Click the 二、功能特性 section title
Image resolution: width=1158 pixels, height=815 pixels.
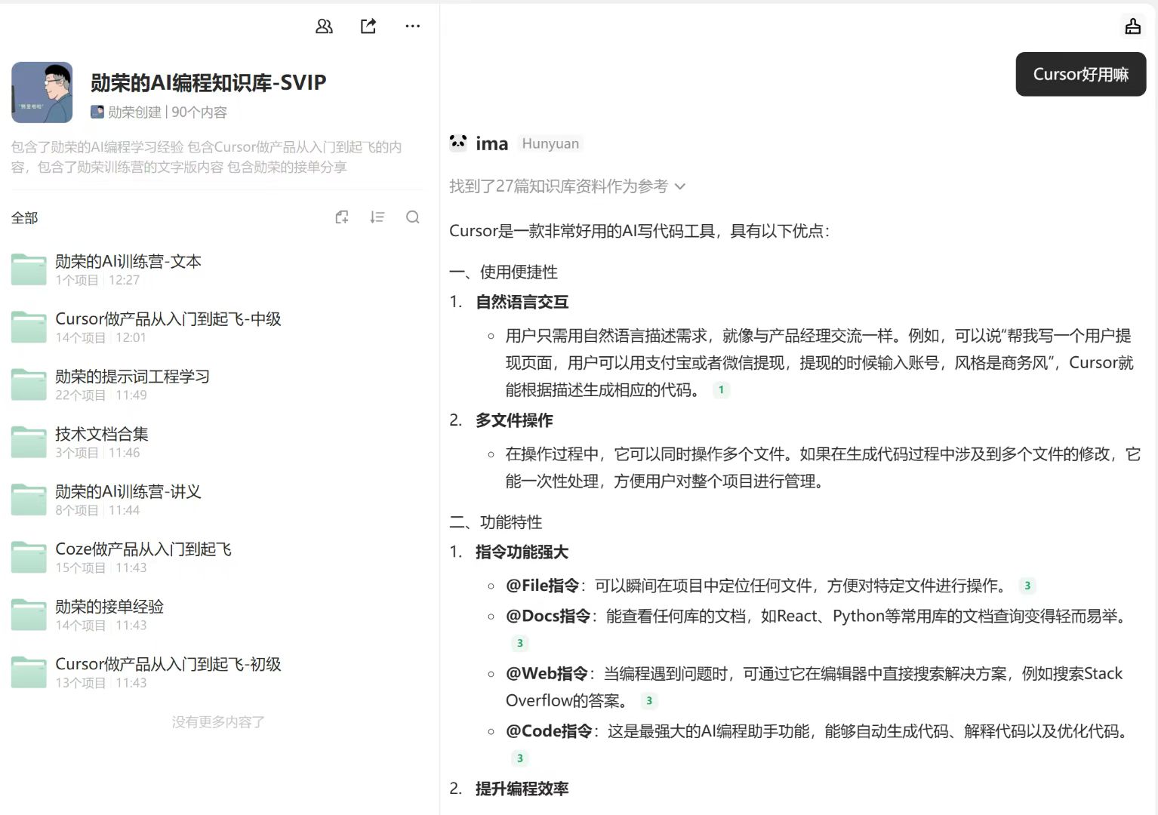pos(496,522)
